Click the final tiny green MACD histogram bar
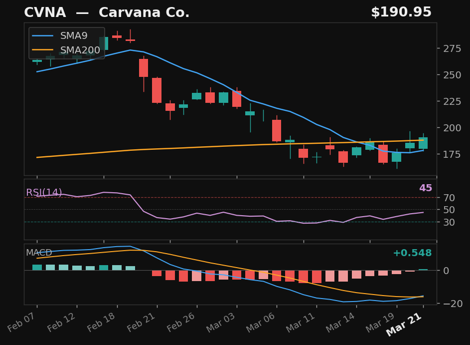 [423, 270]
